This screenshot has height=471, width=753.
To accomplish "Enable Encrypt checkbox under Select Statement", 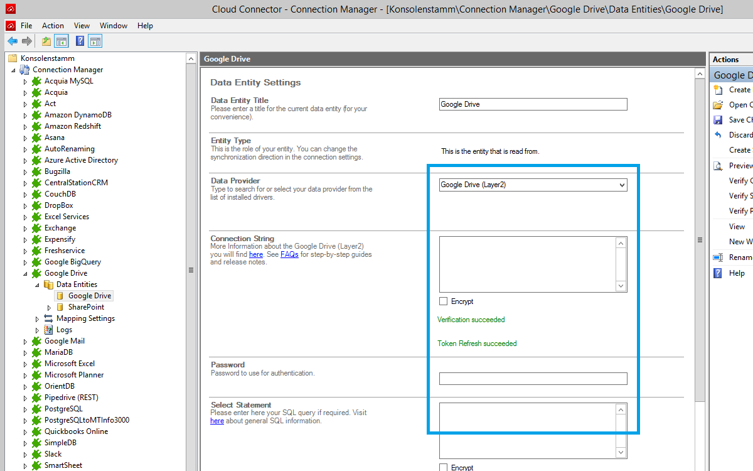I will pos(444,467).
